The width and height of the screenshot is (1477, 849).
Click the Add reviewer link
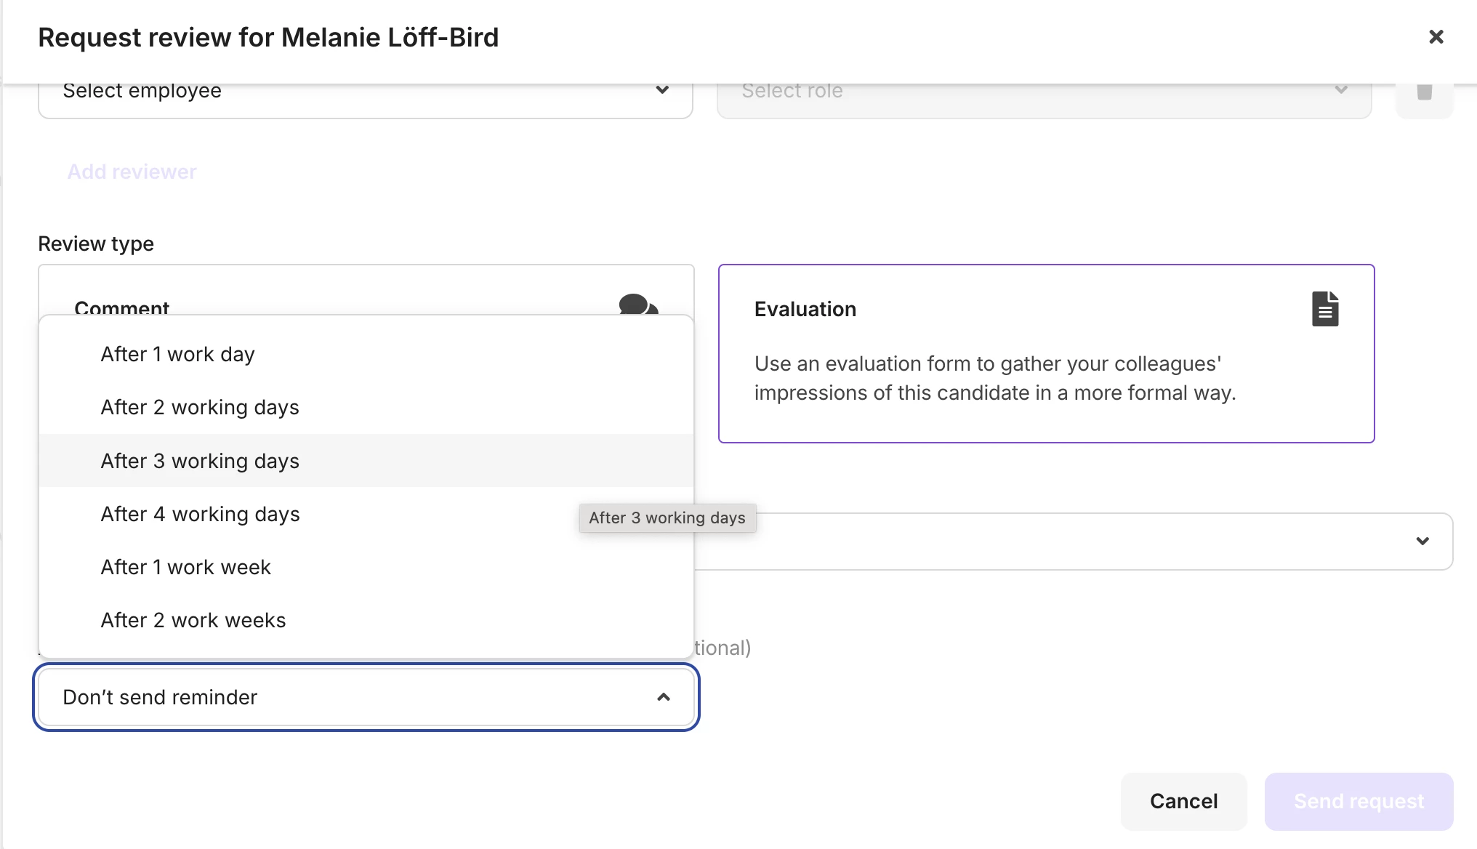pyautogui.click(x=132, y=172)
